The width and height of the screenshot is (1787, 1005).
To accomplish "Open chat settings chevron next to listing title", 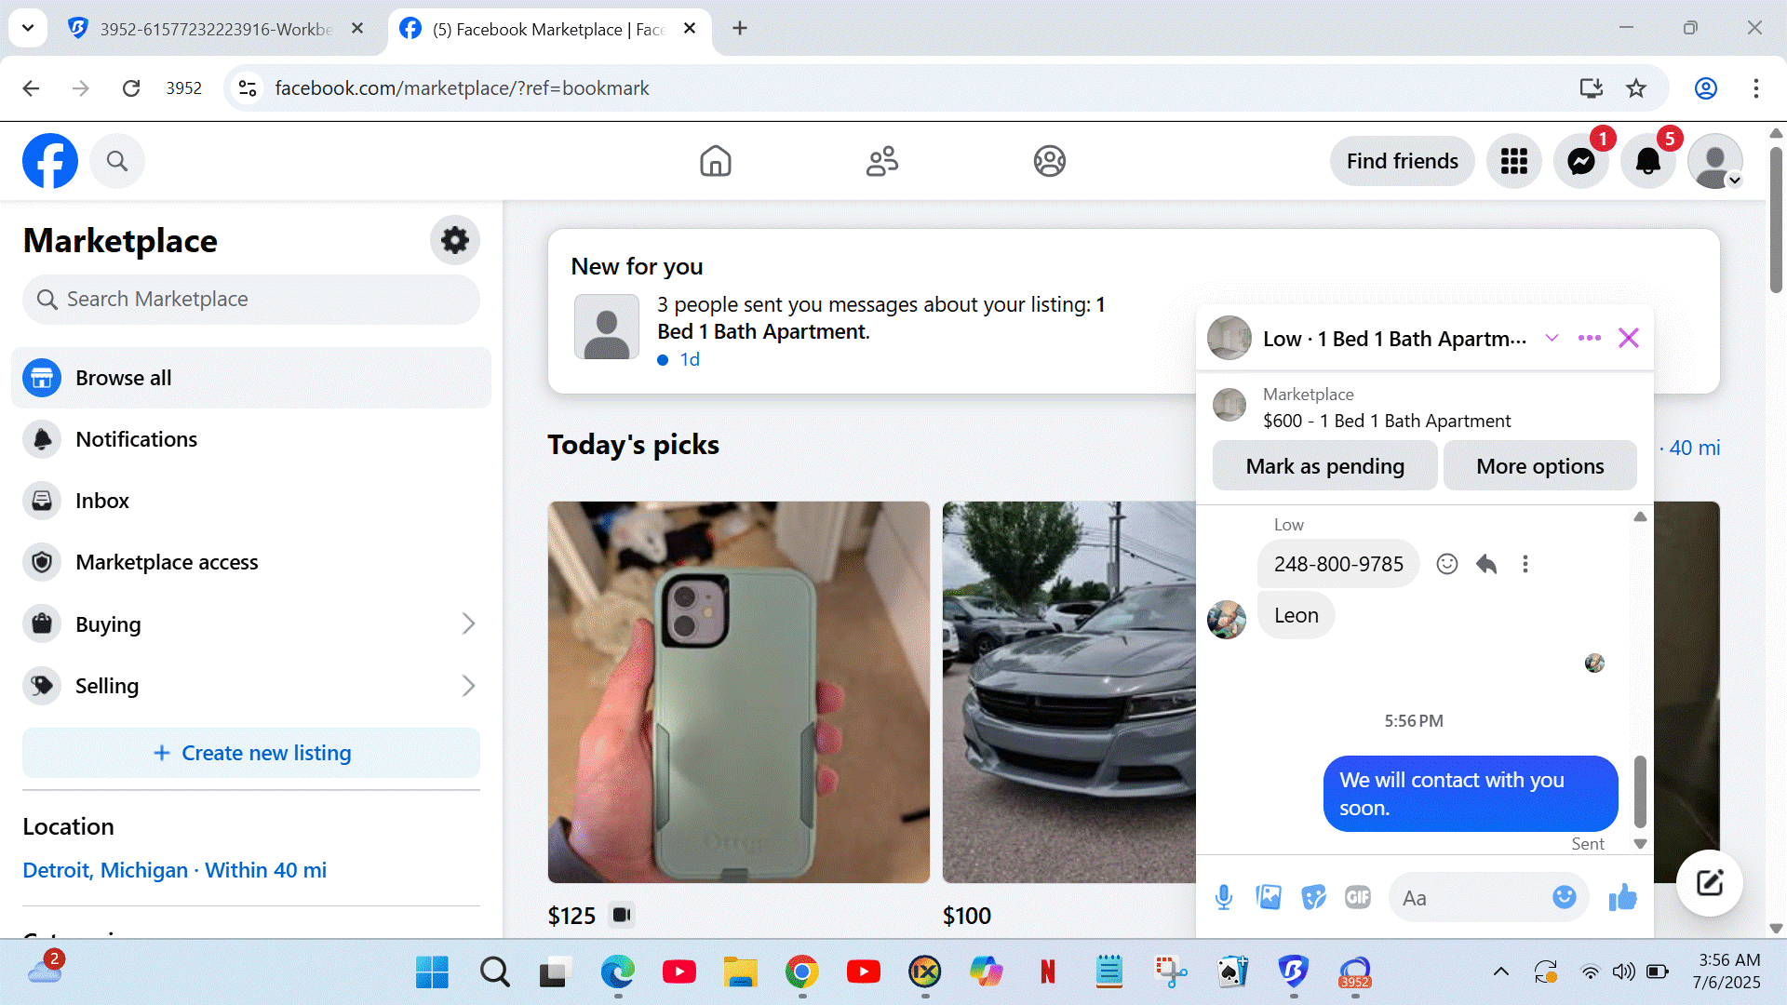I will coord(1552,338).
